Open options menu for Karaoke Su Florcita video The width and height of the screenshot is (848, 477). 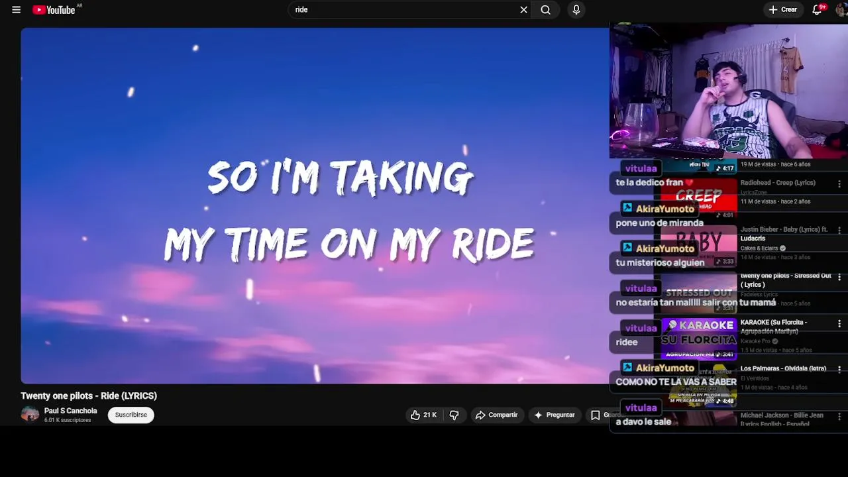(x=839, y=323)
